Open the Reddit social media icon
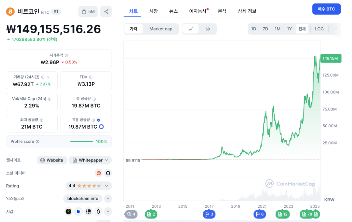Screen dimensions: 352x222 tap(99, 173)
